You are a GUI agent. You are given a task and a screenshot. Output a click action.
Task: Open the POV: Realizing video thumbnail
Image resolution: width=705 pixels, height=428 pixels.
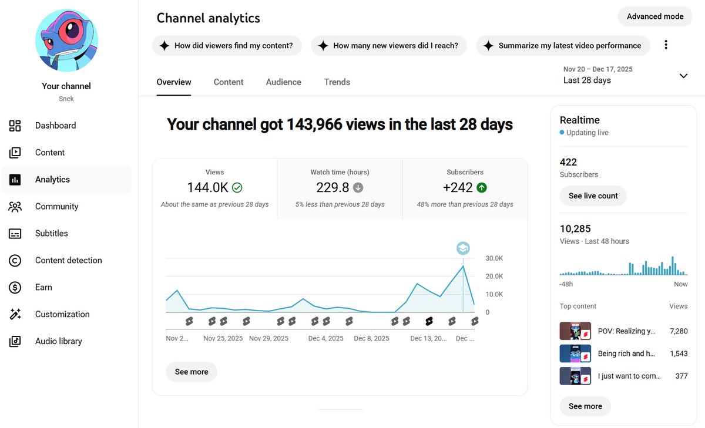coord(575,331)
